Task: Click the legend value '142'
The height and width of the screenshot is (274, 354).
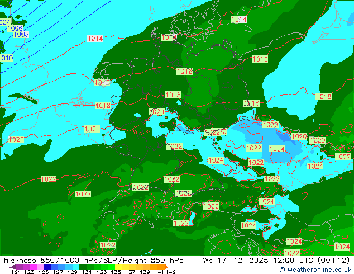Action: [171, 272]
